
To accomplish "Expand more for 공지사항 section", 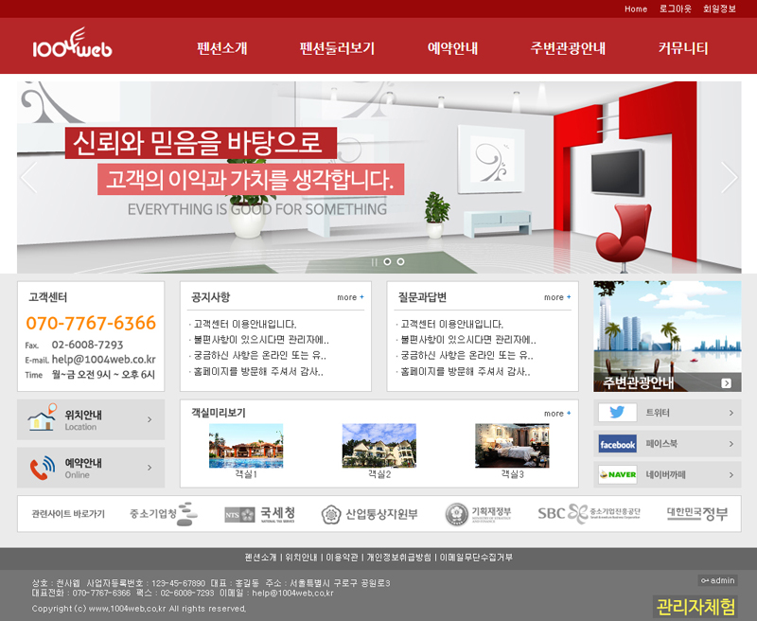I will click(x=350, y=297).
